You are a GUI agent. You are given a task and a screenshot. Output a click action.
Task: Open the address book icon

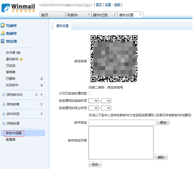pos(3,41)
